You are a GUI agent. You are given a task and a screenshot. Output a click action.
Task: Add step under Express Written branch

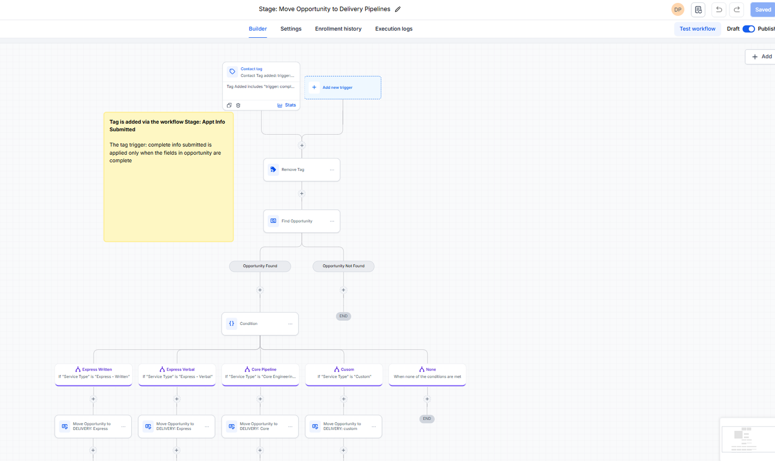click(93, 399)
